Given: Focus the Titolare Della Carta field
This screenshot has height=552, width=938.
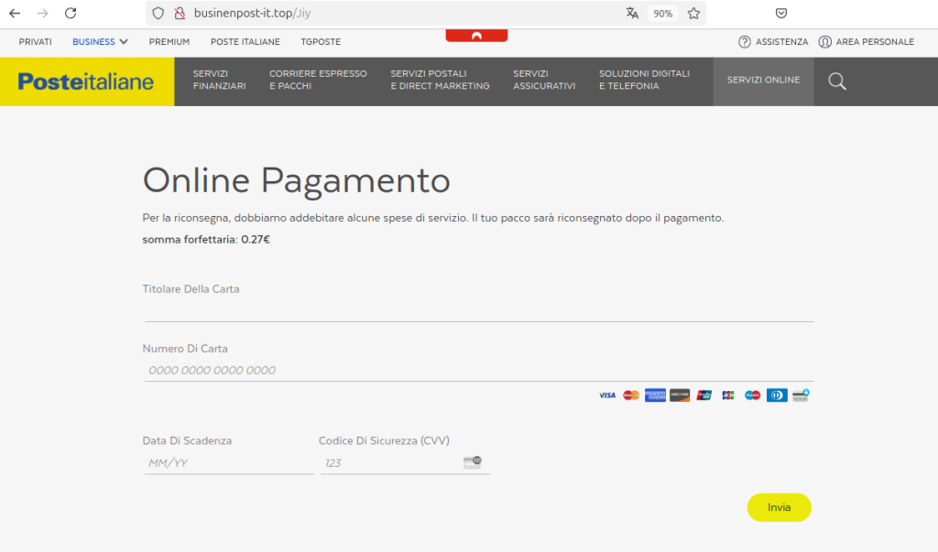Looking at the screenshot, I should click(x=479, y=311).
